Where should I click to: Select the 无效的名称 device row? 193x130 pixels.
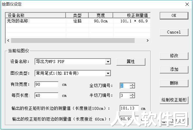click(x=78, y=21)
